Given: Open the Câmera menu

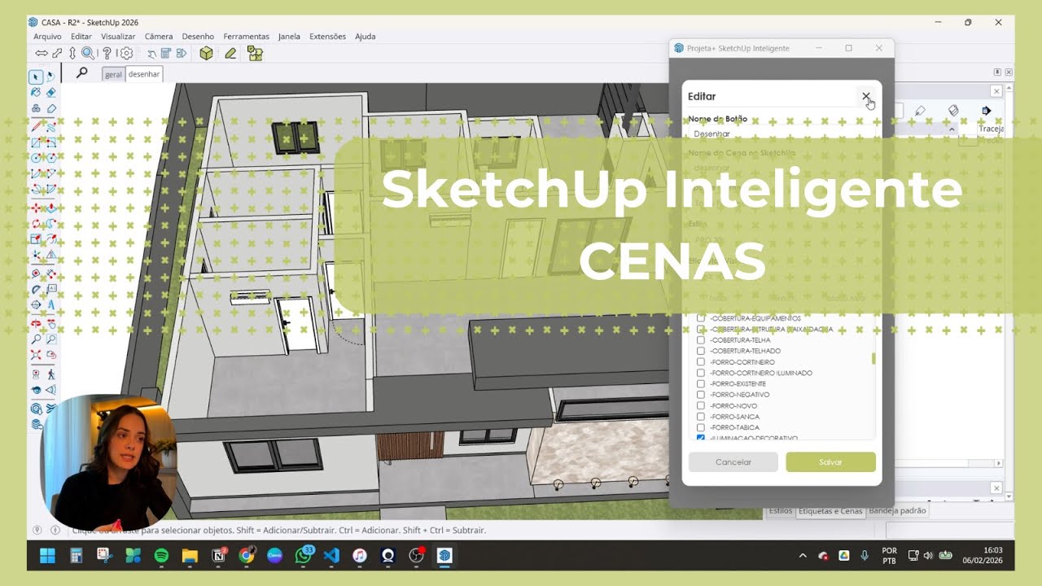Looking at the screenshot, I should point(159,37).
